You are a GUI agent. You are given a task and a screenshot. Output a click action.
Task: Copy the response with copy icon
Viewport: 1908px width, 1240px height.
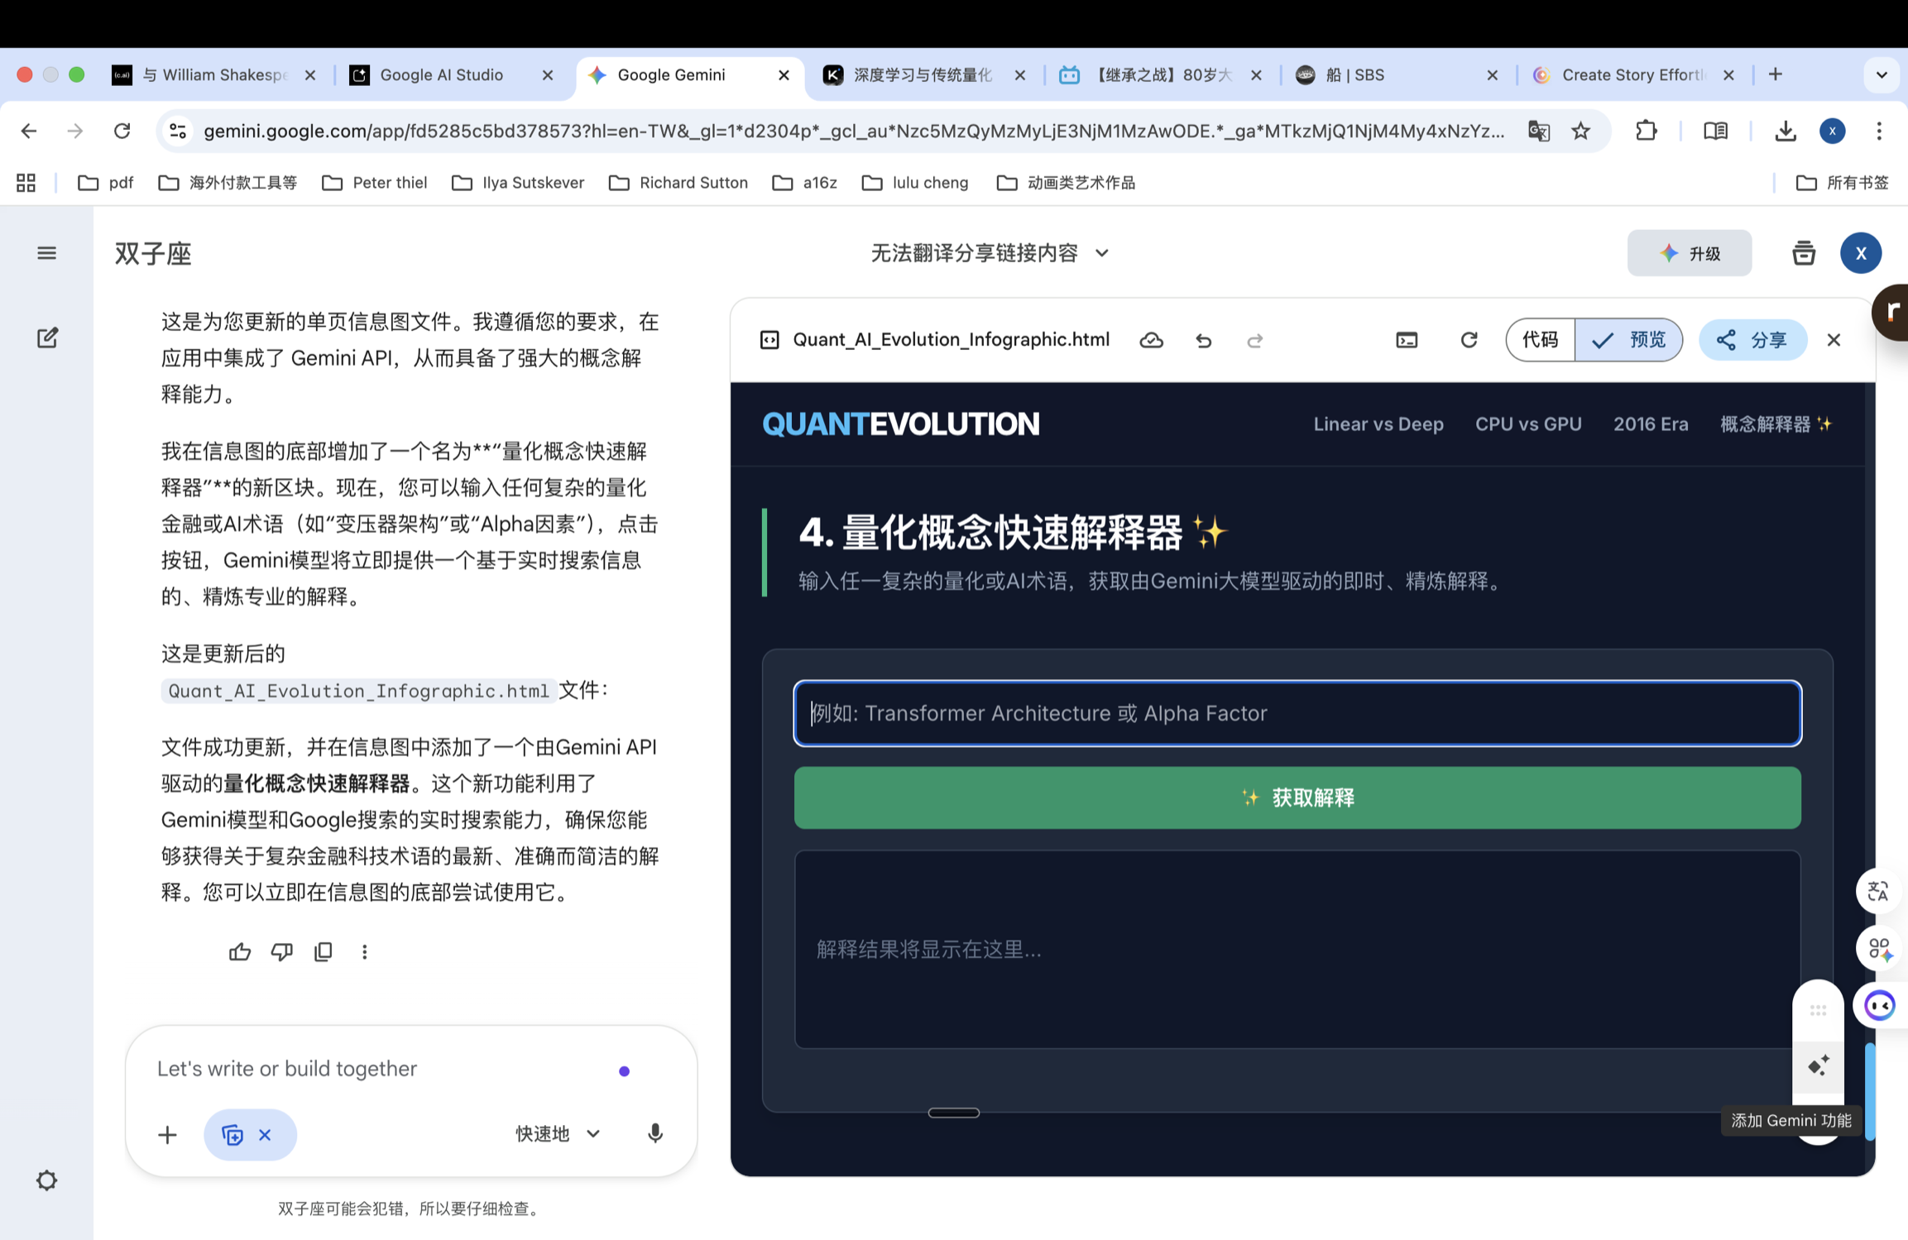324,951
